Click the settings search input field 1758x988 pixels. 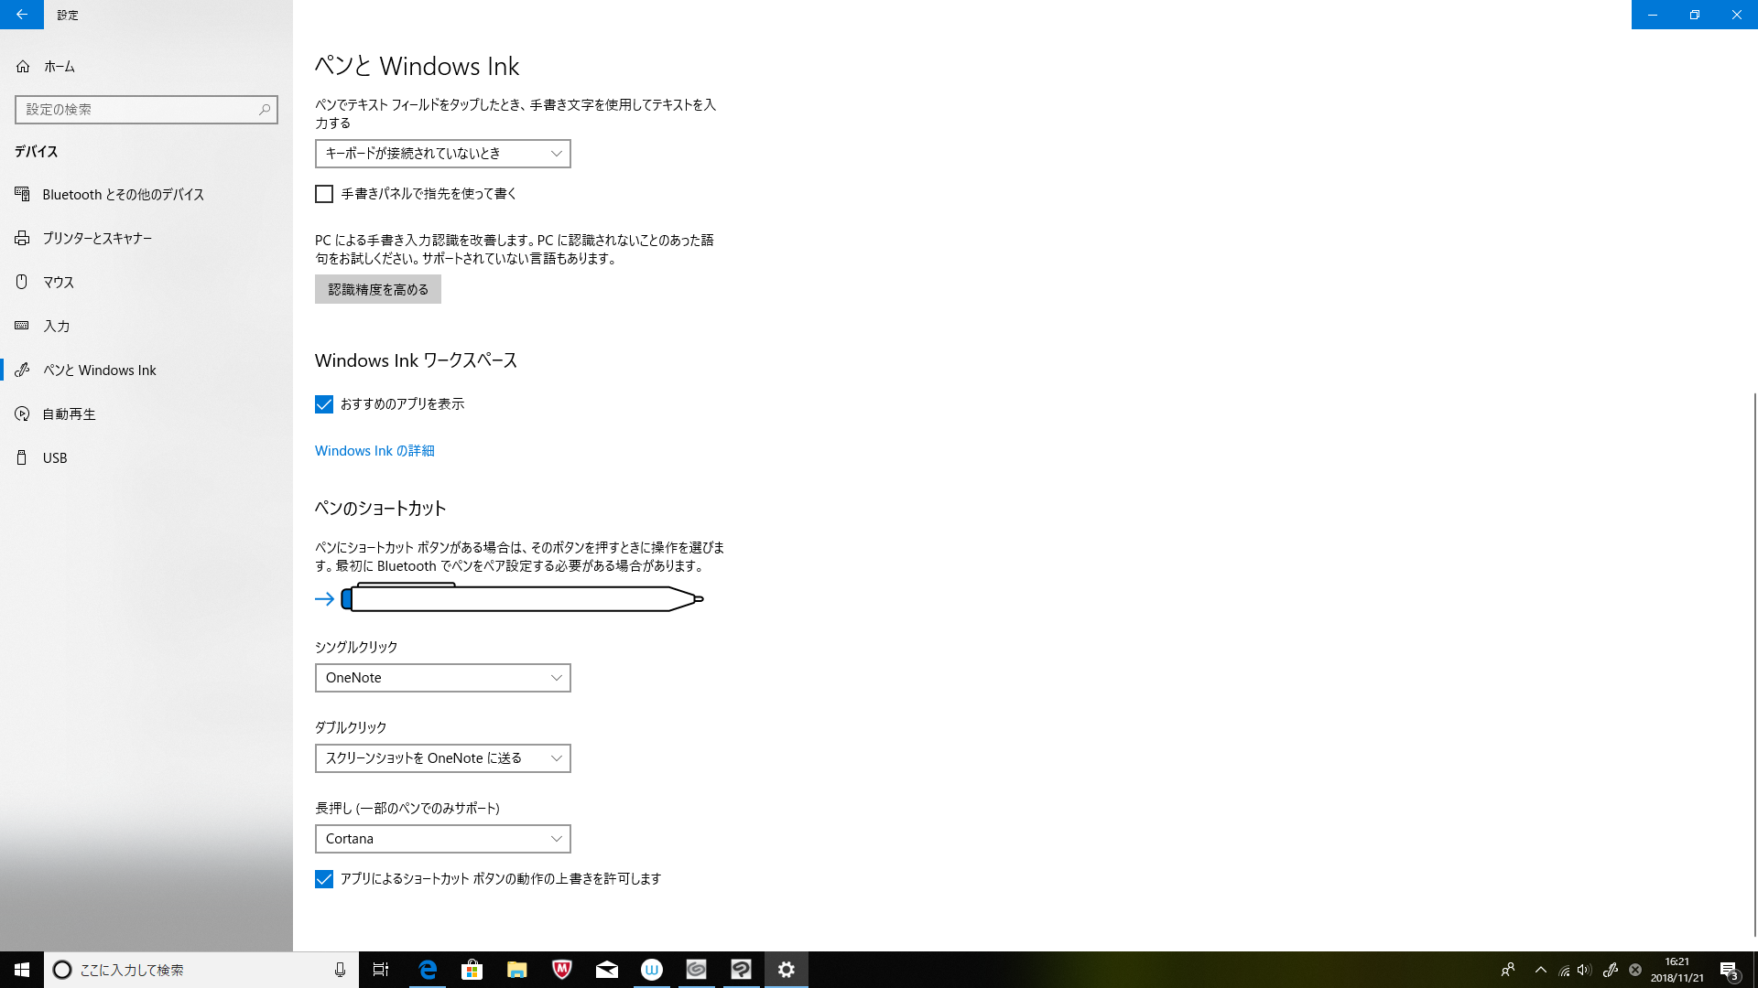click(x=137, y=110)
